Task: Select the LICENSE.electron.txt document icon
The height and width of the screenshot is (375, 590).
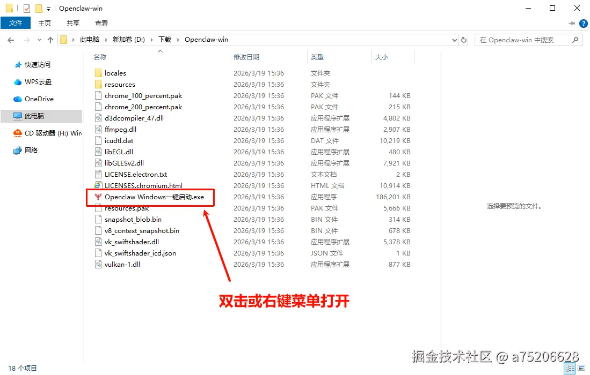Action: coord(98,174)
